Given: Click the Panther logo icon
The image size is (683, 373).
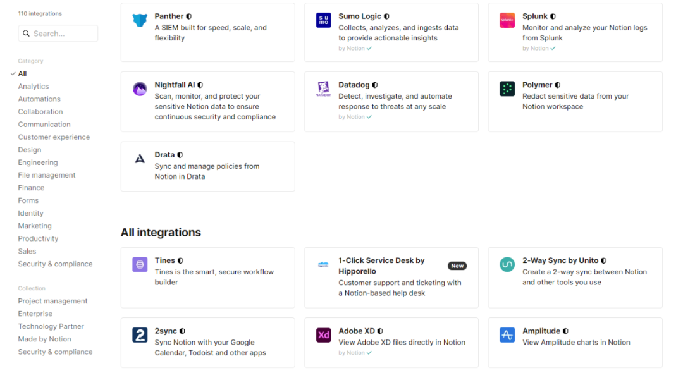Looking at the screenshot, I should (x=140, y=20).
